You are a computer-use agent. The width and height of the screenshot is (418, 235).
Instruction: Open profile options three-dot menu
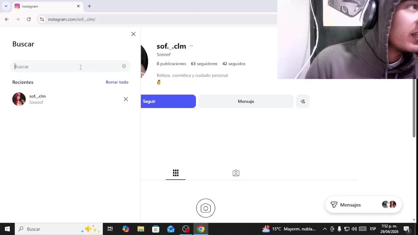pos(191,46)
